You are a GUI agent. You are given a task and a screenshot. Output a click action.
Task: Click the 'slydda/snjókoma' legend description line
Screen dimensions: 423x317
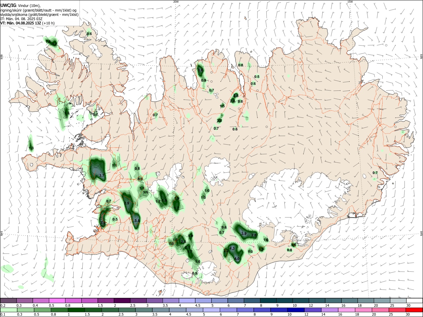tap(39, 15)
